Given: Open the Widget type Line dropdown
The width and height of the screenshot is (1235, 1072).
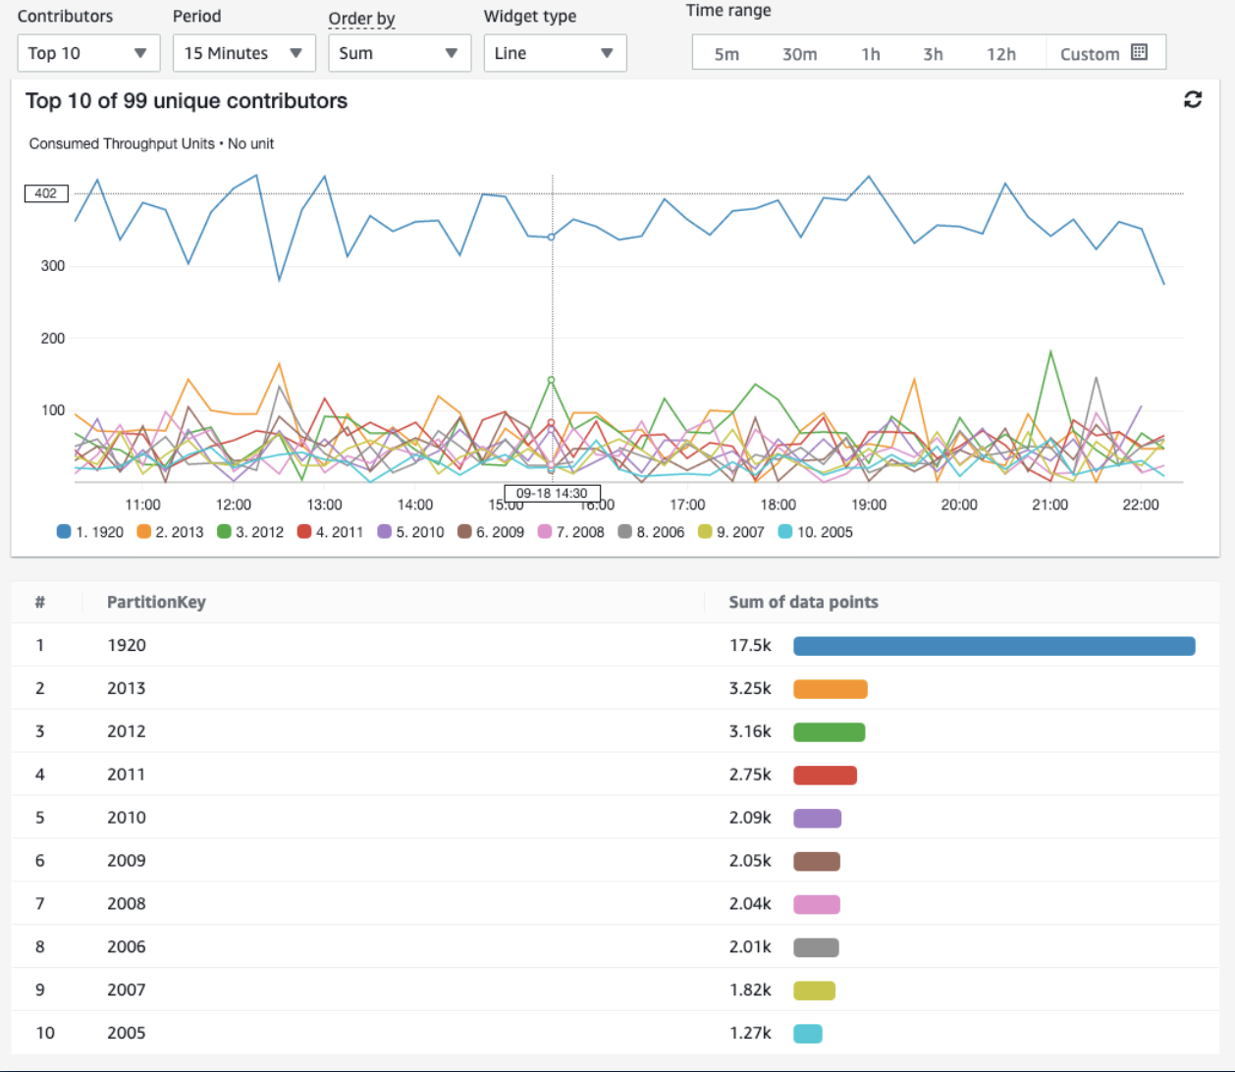Looking at the screenshot, I should click(555, 53).
